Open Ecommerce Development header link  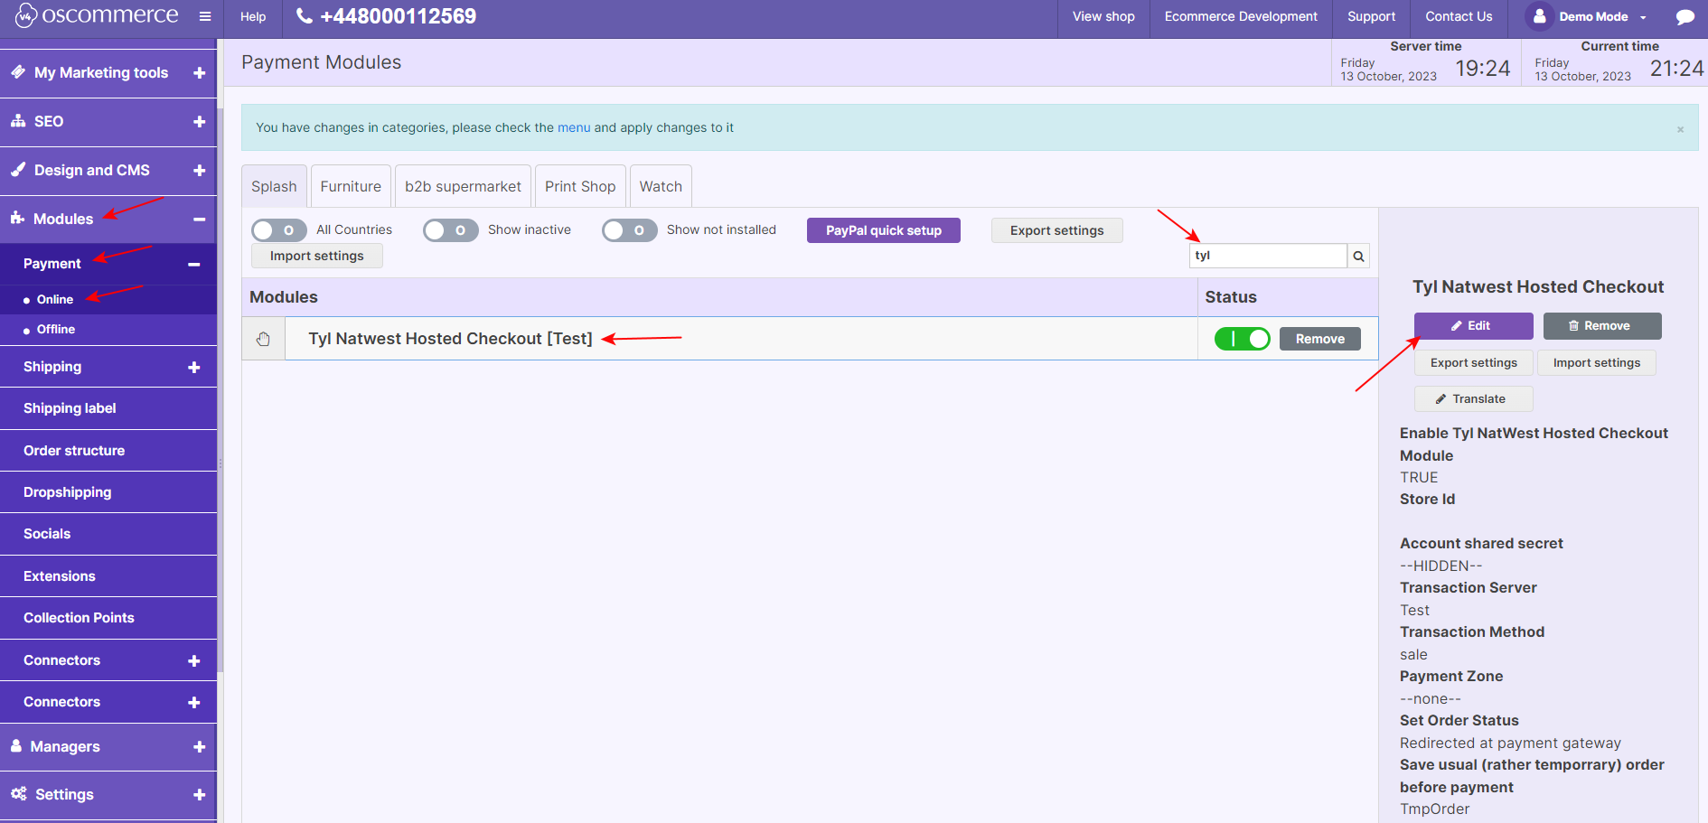click(1241, 16)
